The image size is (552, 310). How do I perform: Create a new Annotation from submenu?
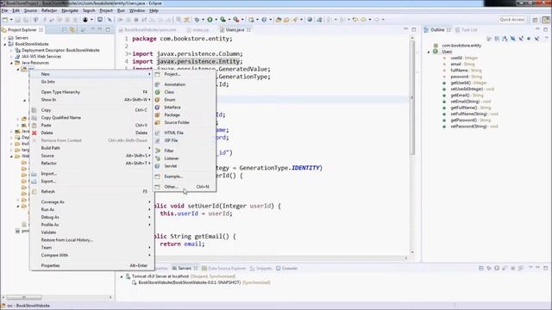click(x=185, y=84)
